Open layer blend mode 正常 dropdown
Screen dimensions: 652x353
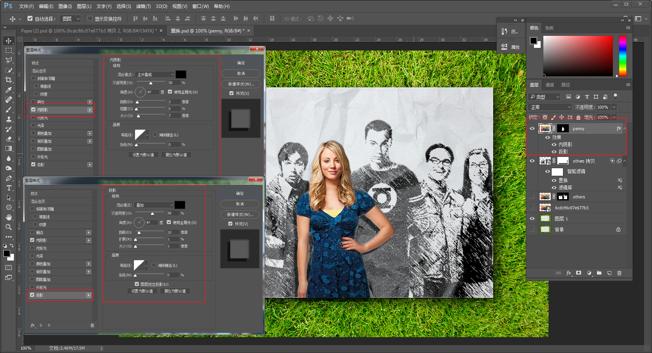click(551, 107)
